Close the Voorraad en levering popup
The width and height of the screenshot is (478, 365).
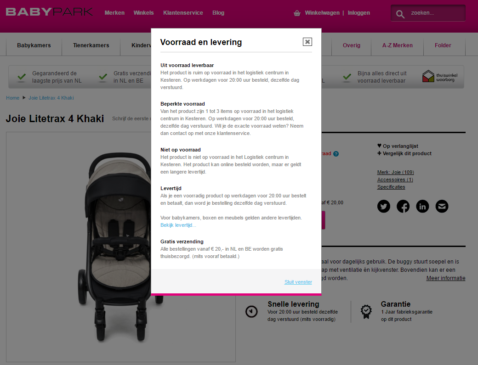click(x=307, y=42)
